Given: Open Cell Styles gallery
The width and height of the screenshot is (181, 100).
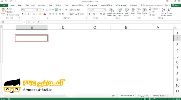Looking at the screenshot, I should (x=126, y=12).
